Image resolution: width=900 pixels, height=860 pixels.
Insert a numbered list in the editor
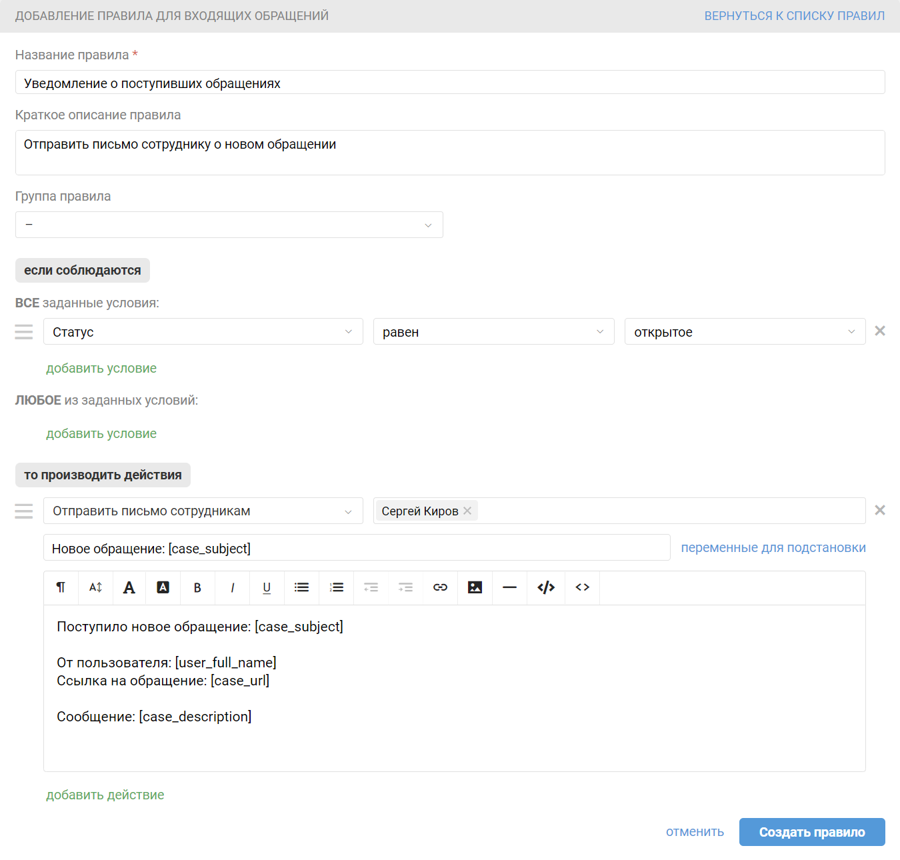tap(336, 587)
